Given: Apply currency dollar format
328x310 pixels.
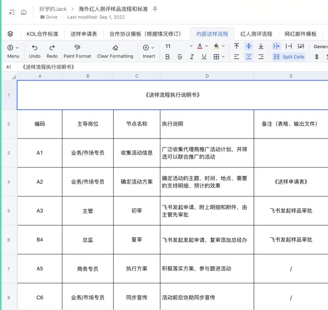Looking at the screenshot, I should coord(317,57).
